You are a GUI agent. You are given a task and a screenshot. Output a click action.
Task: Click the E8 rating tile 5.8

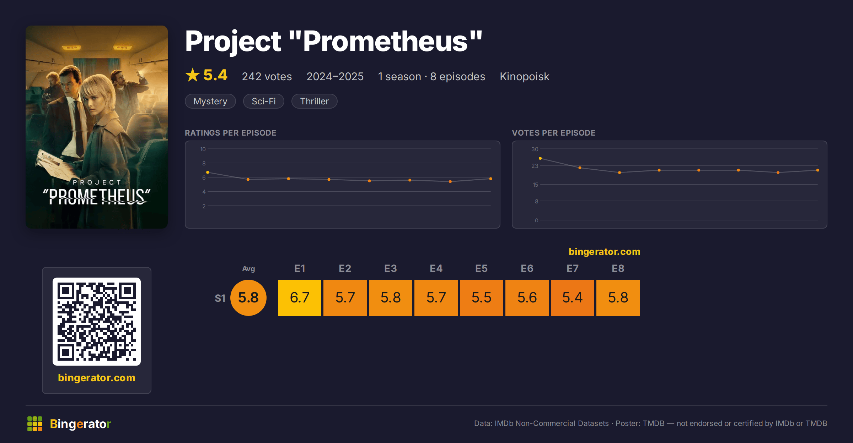(x=618, y=298)
